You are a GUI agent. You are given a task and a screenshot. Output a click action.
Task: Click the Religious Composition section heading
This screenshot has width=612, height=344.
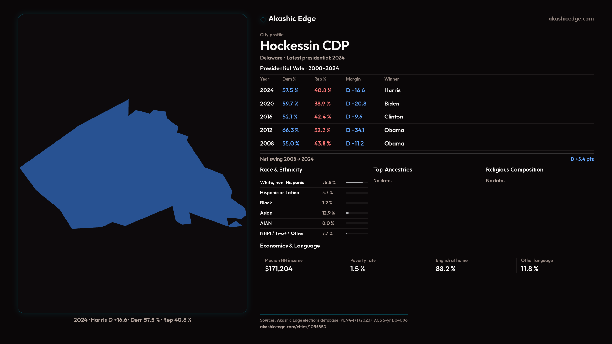(x=514, y=170)
